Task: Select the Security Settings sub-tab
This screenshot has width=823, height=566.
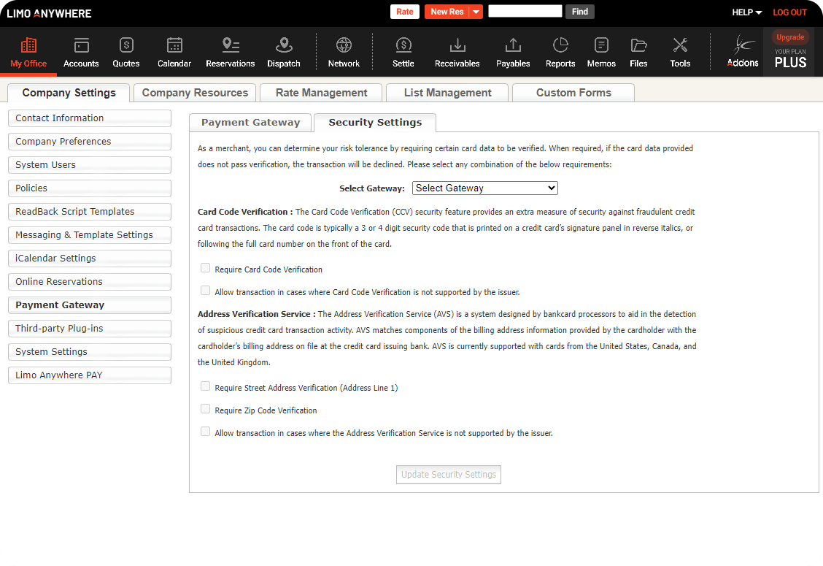Action: [x=375, y=123]
